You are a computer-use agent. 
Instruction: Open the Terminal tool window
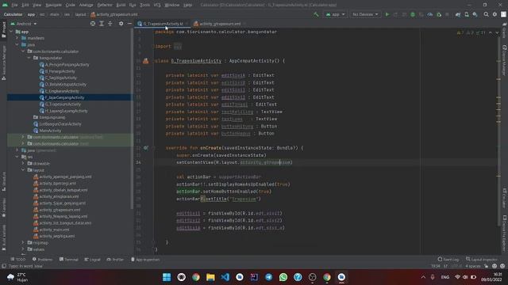[x=69, y=260]
